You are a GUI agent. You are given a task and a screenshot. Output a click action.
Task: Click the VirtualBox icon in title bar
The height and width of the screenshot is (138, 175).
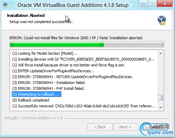[5, 5]
